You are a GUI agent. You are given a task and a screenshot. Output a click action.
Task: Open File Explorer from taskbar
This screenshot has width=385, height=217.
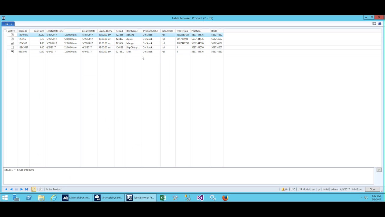[41, 198]
